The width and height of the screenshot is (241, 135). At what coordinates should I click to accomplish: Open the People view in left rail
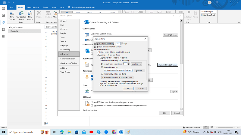point(3,22)
